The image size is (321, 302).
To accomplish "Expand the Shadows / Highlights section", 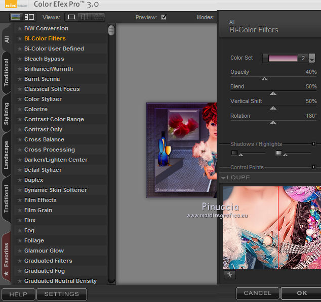I will coord(313,144).
